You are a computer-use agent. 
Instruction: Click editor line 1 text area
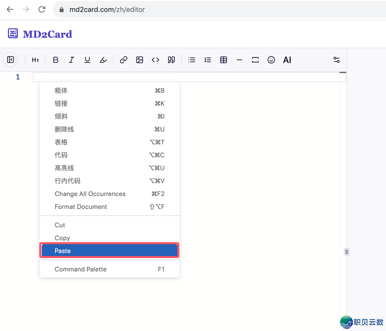[x=189, y=77]
